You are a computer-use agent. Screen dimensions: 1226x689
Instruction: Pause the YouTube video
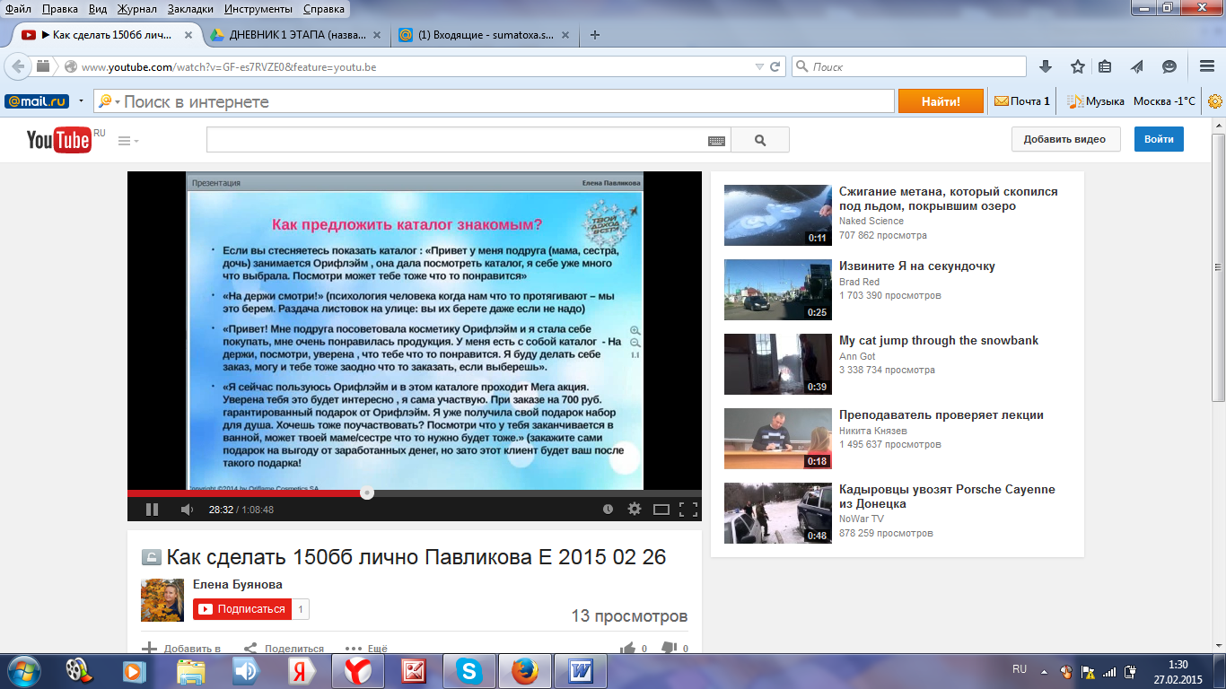(152, 509)
